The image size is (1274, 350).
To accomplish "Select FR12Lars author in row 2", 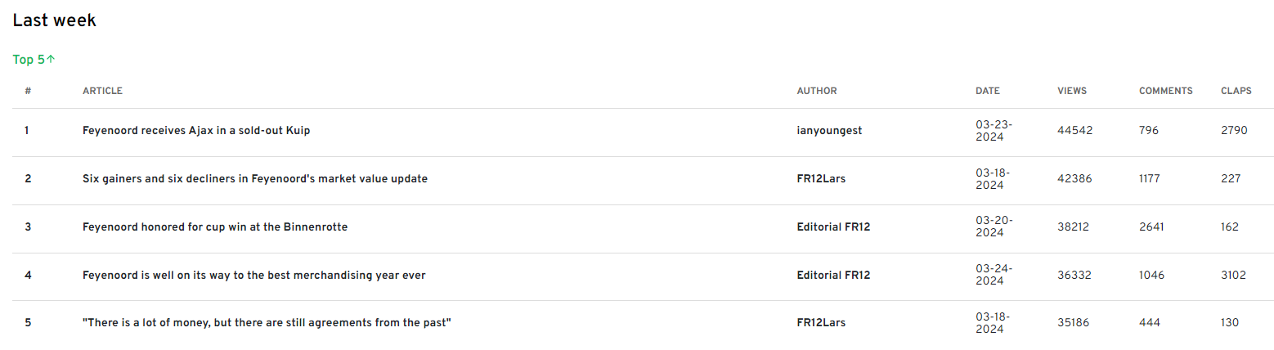I will click(x=821, y=179).
